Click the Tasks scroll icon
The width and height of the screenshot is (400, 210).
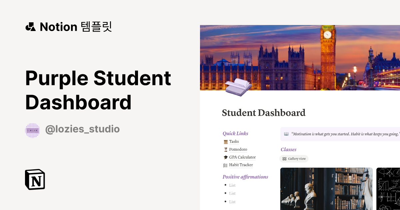click(226, 141)
